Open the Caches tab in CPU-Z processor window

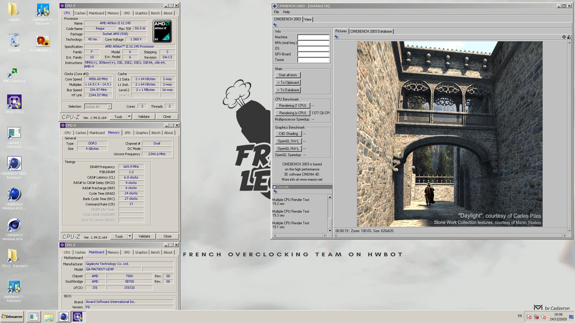tap(80, 13)
